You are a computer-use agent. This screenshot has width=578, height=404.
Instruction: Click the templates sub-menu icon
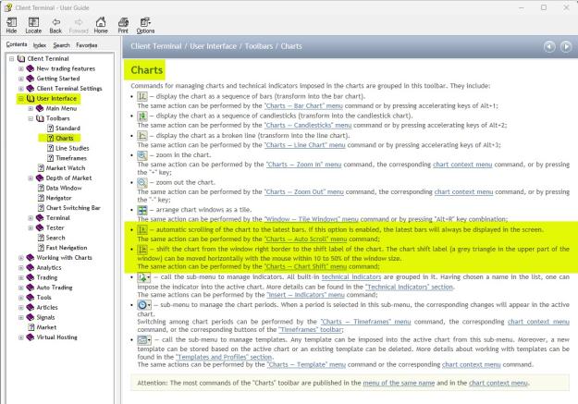click(x=143, y=339)
